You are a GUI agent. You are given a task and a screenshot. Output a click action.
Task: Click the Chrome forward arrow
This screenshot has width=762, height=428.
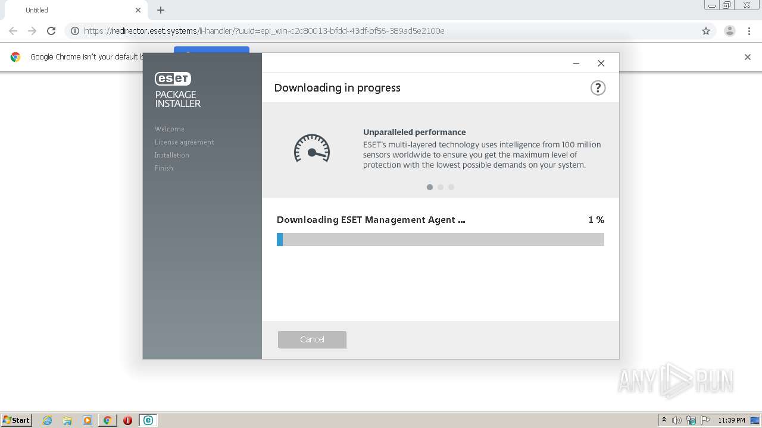(32, 31)
